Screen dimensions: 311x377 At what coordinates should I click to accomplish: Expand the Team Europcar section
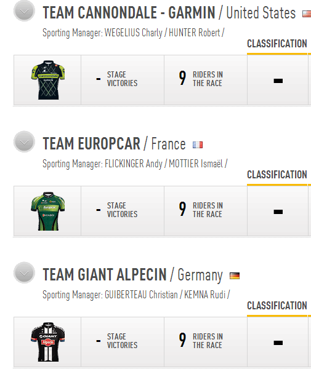24,142
